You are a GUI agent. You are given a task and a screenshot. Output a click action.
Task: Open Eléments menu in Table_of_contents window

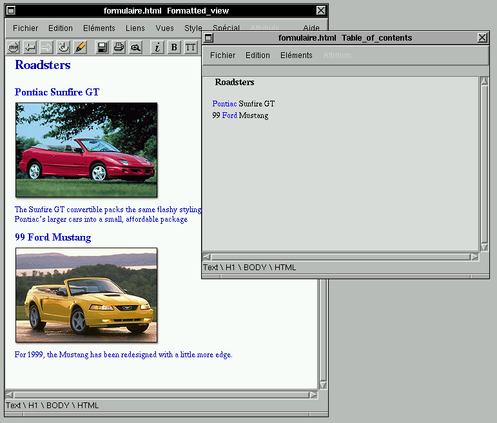click(x=297, y=55)
